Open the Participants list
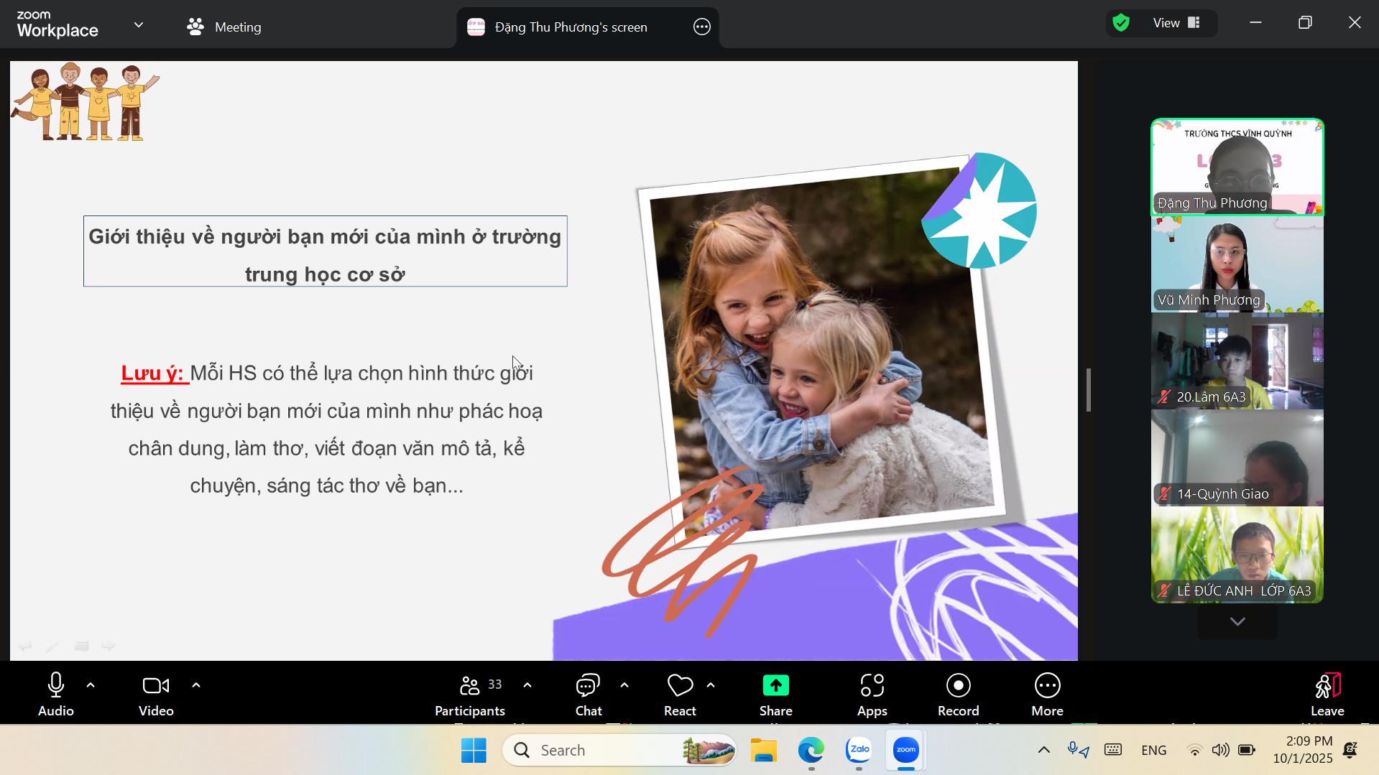 pyautogui.click(x=470, y=694)
